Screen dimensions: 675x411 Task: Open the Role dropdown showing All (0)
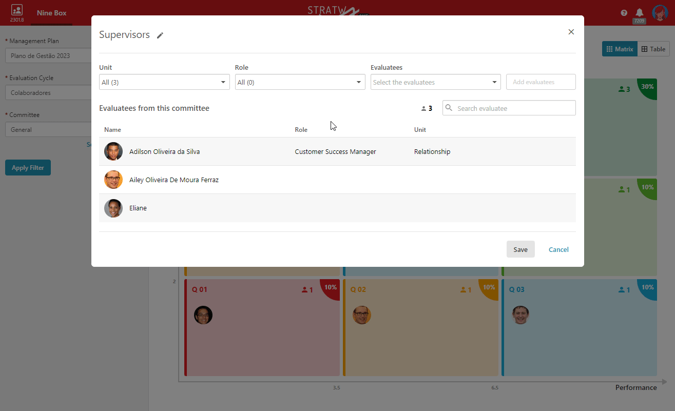[300, 82]
